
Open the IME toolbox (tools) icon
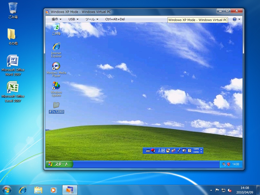pyautogui.click(x=173, y=151)
